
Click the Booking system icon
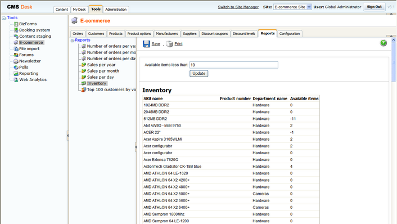tap(16, 30)
